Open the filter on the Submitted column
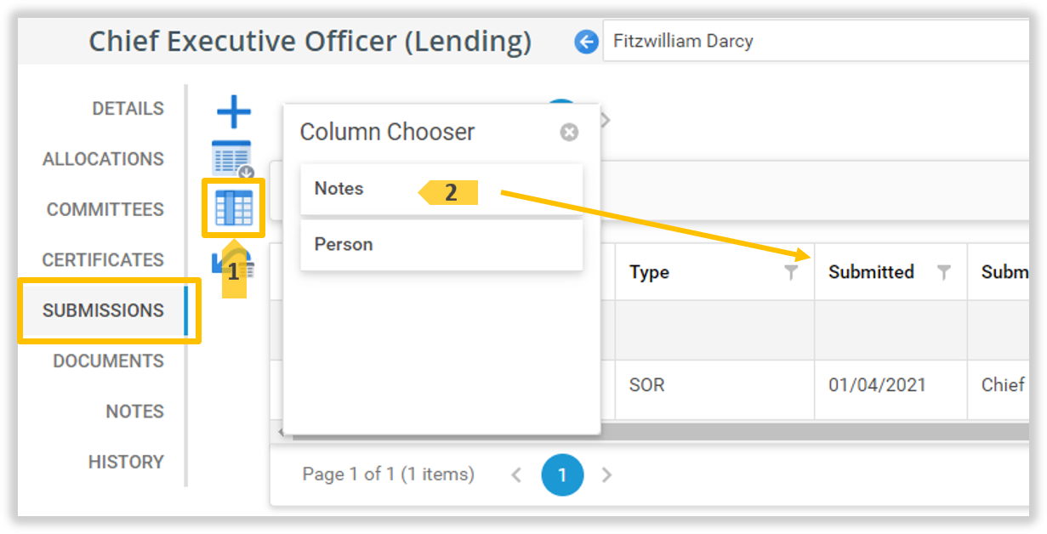The height and width of the screenshot is (534, 1047). [943, 272]
